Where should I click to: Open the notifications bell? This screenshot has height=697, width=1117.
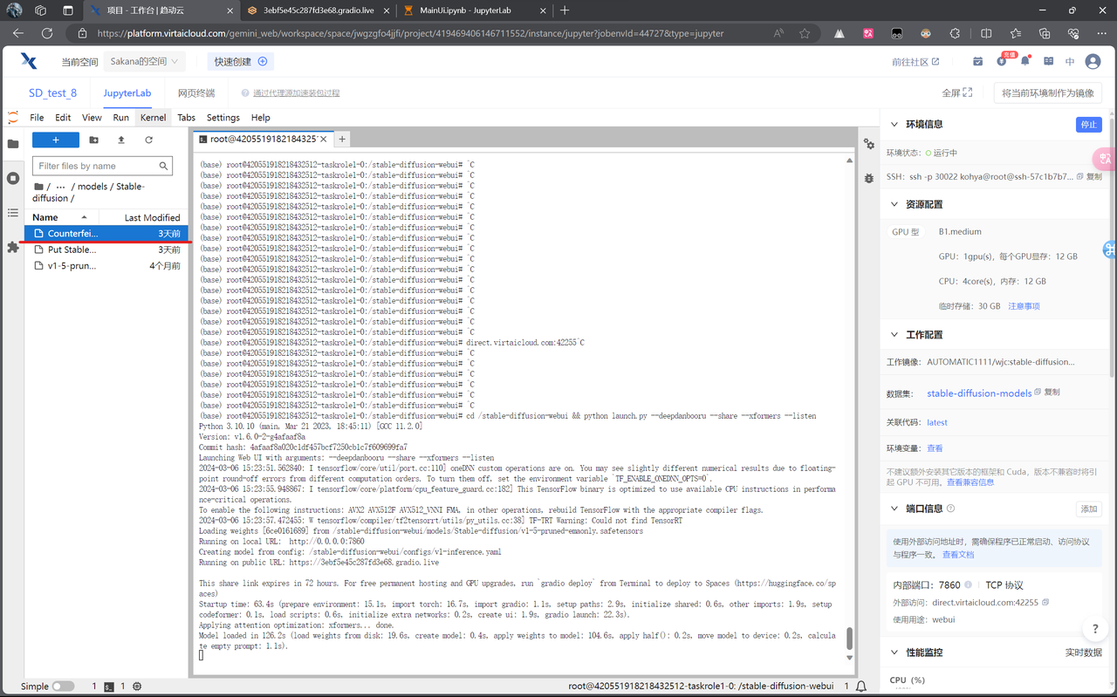click(1025, 61)
